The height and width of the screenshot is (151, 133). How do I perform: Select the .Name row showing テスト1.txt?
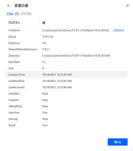coord(66,37)
